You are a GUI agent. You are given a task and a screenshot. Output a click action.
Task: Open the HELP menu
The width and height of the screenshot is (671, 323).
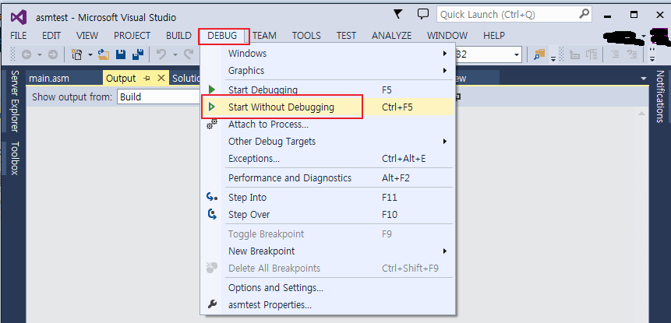(494, 36)
